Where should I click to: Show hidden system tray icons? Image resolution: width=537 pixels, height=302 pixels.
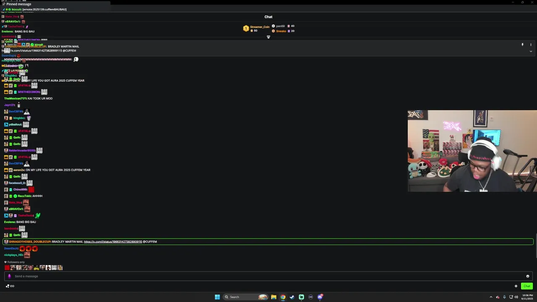point(491,297)
